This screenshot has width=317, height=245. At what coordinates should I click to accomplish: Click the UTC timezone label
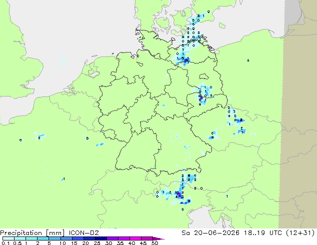click(275, 233)
